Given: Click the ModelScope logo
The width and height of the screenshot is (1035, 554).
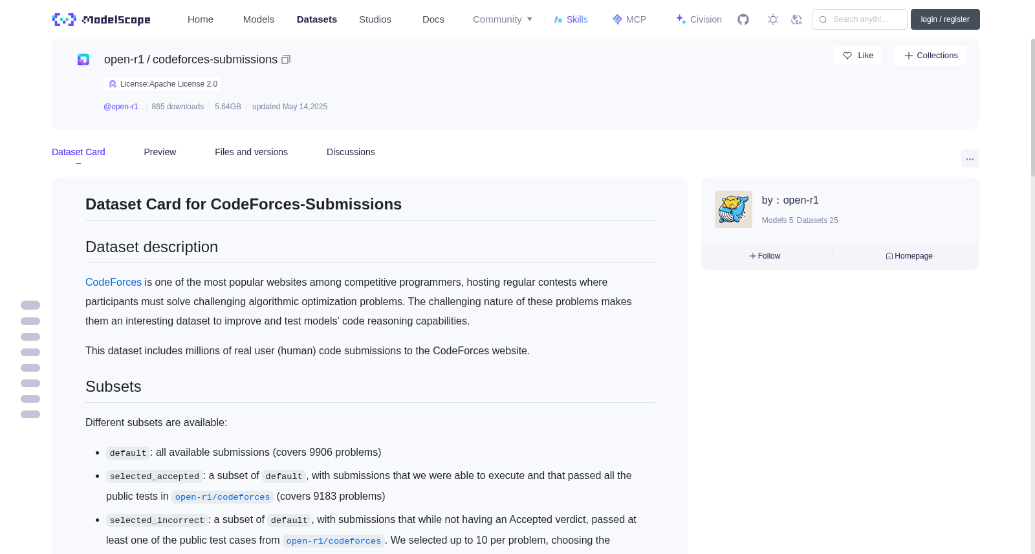Looking at the screenshot, I should click(x=101, y=19).
